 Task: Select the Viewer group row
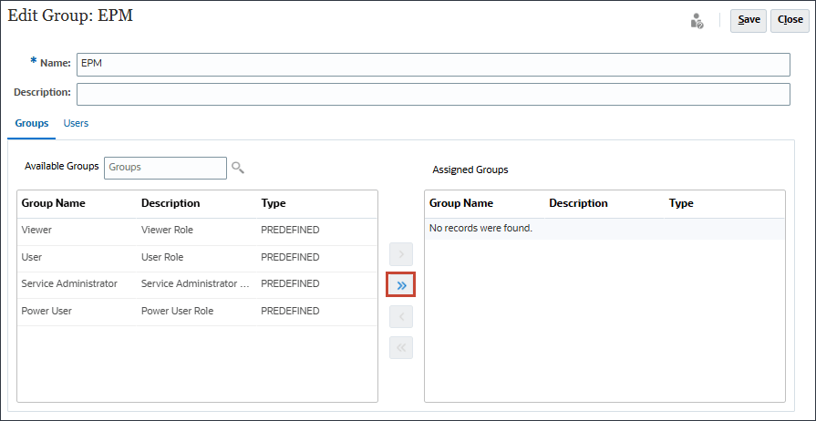[x=197, y=231]
